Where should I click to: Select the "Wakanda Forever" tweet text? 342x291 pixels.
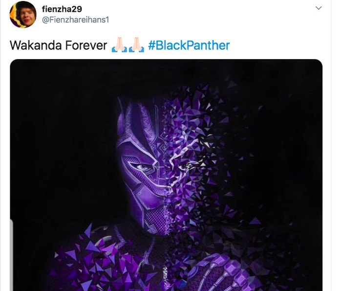tap(59, 45)
